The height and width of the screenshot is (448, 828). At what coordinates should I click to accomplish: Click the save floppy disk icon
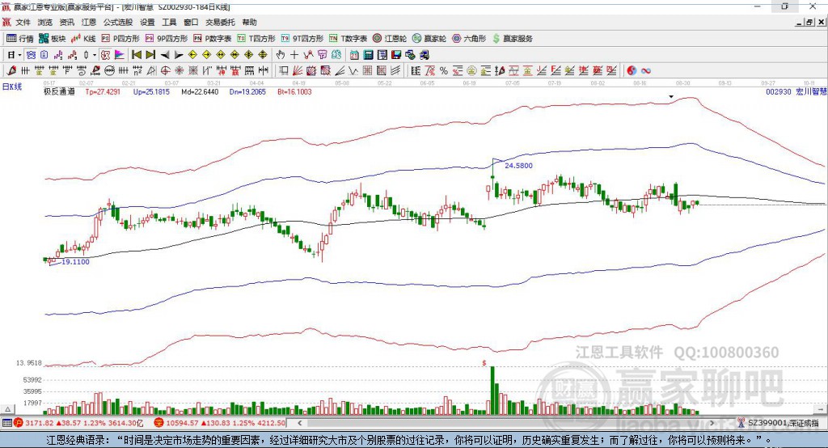(396, 55)
